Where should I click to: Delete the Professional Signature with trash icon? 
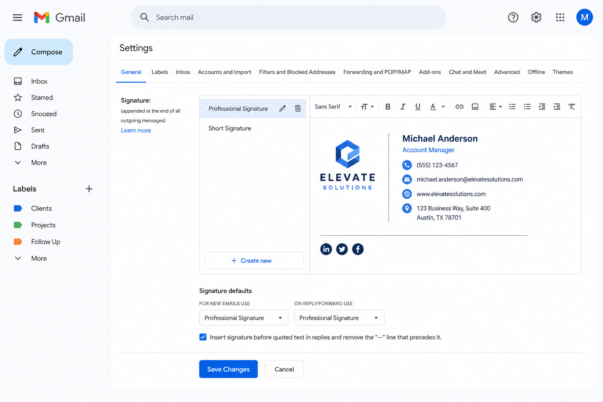tap(298, 108)
